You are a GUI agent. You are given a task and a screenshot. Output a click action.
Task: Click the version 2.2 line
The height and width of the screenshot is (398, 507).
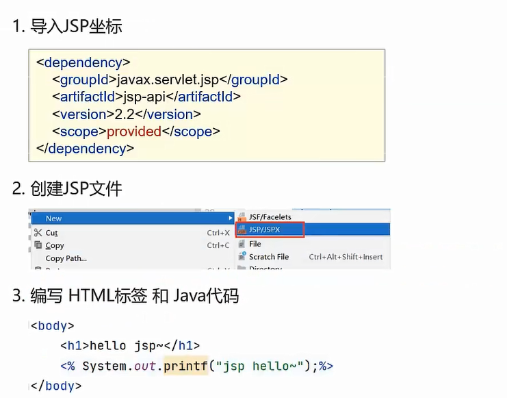[127, 114]
